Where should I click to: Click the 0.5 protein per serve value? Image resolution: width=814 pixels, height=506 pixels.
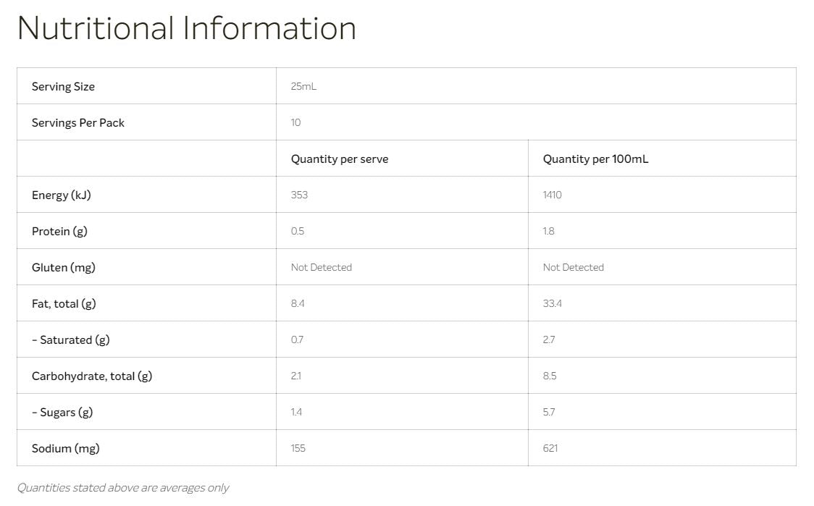coord(298,231)
